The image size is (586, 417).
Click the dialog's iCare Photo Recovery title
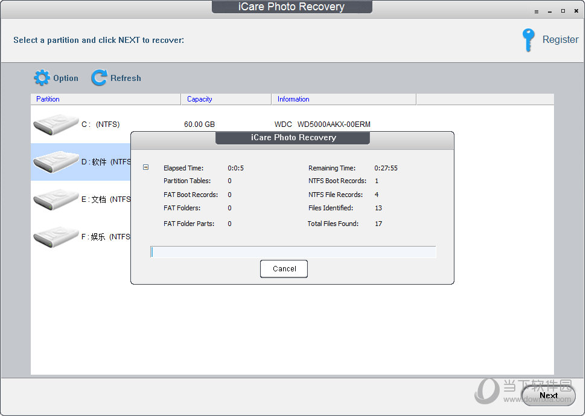[x=293, y=137]
